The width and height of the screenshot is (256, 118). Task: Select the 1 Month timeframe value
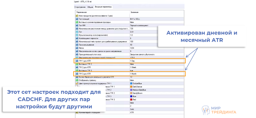[x=133, y=74]
